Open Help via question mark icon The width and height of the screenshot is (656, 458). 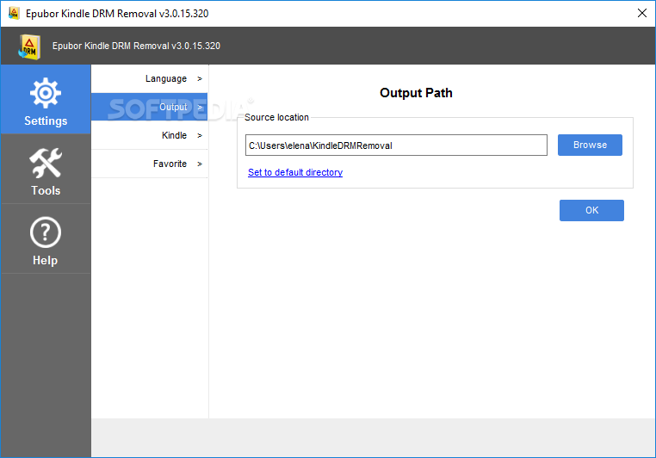pyautogui.click(x=45, y=232)
